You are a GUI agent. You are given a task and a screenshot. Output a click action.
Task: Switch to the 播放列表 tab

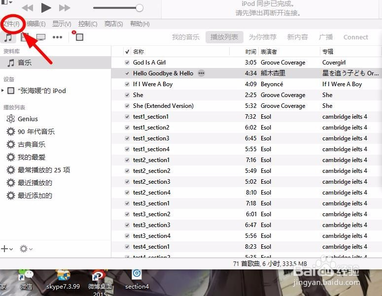(x=224, y=37)
